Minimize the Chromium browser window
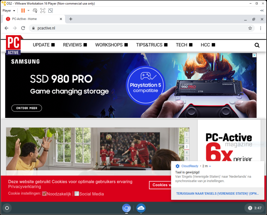 pos(245,19)
